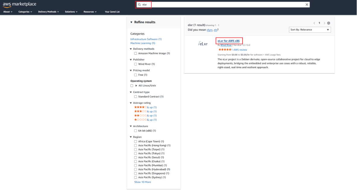This screenshot has height=191, width=357.
Task: Open the eLxr for AWS x86 listing
Action: click(229, 41)
